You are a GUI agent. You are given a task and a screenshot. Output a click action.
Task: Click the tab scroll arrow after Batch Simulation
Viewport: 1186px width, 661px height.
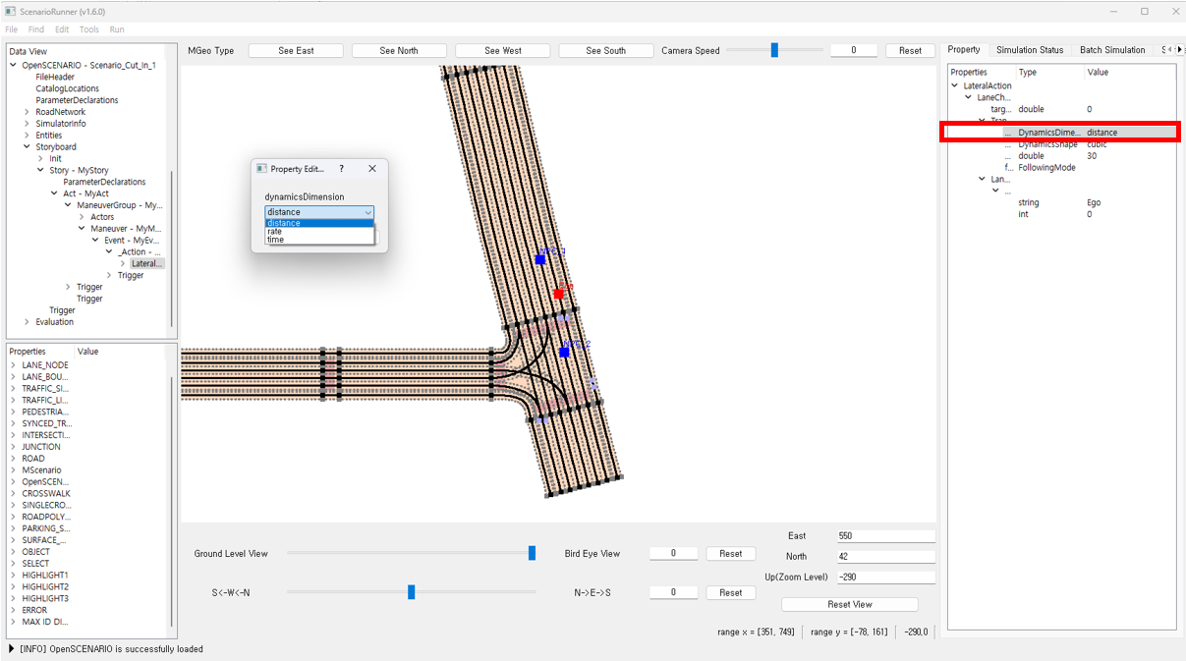[1178, 50]
